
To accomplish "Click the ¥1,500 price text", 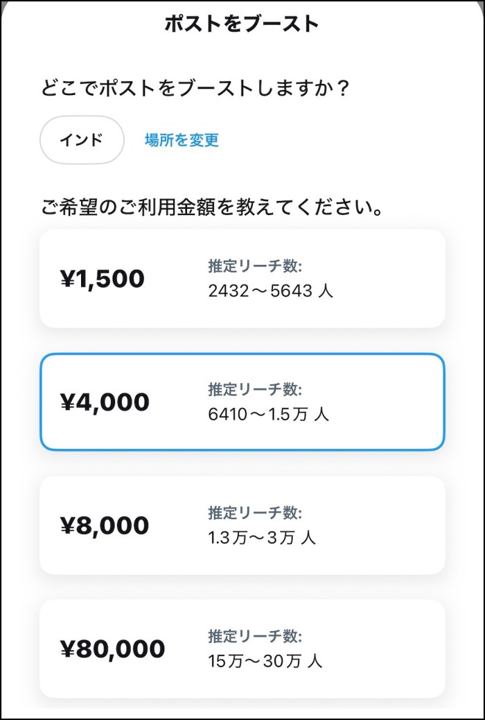I will click(x=103, y=279).
